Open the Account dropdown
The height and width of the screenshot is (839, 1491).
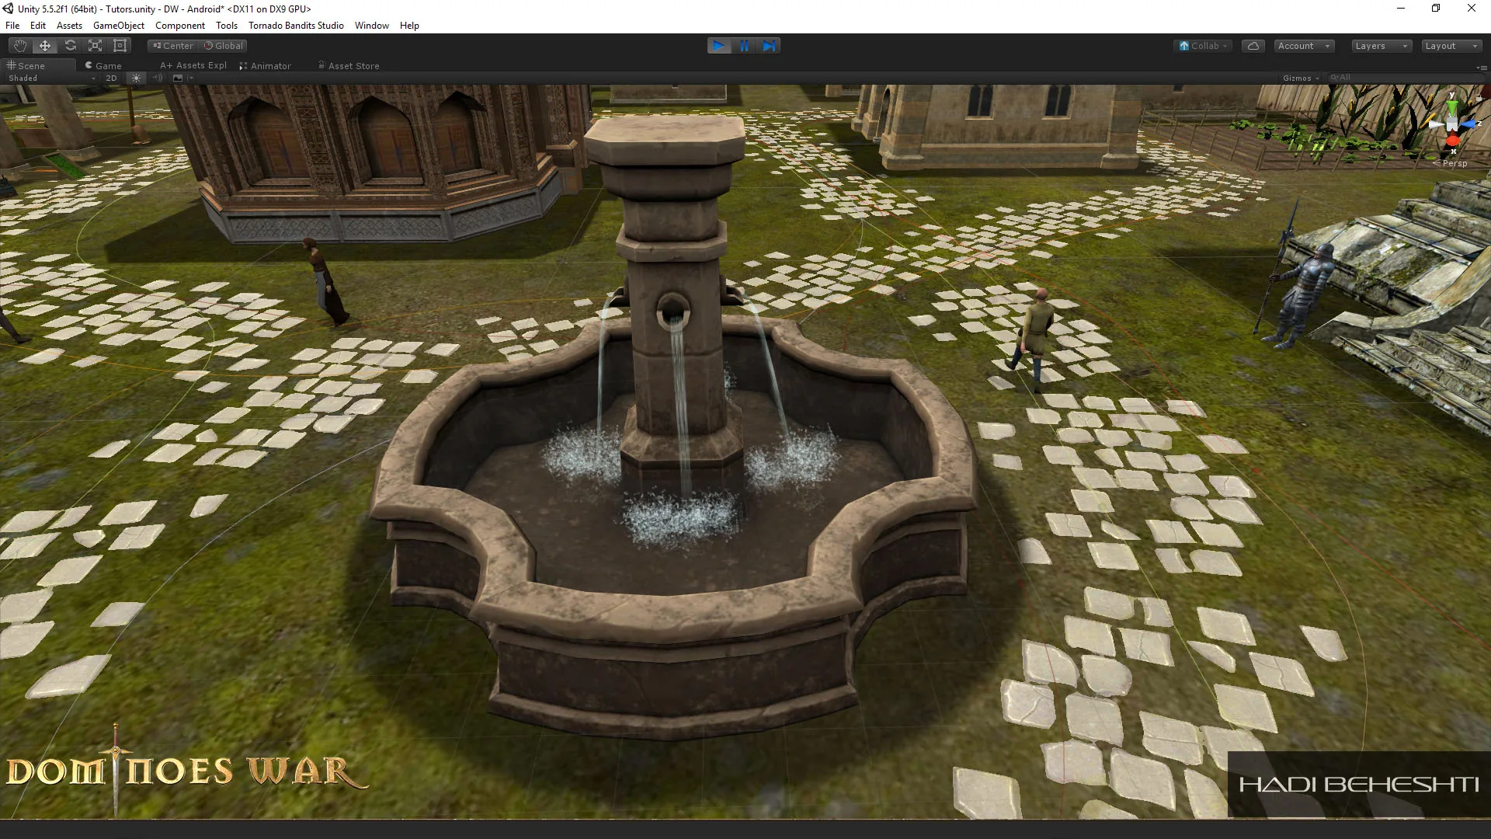[1304, 46]
